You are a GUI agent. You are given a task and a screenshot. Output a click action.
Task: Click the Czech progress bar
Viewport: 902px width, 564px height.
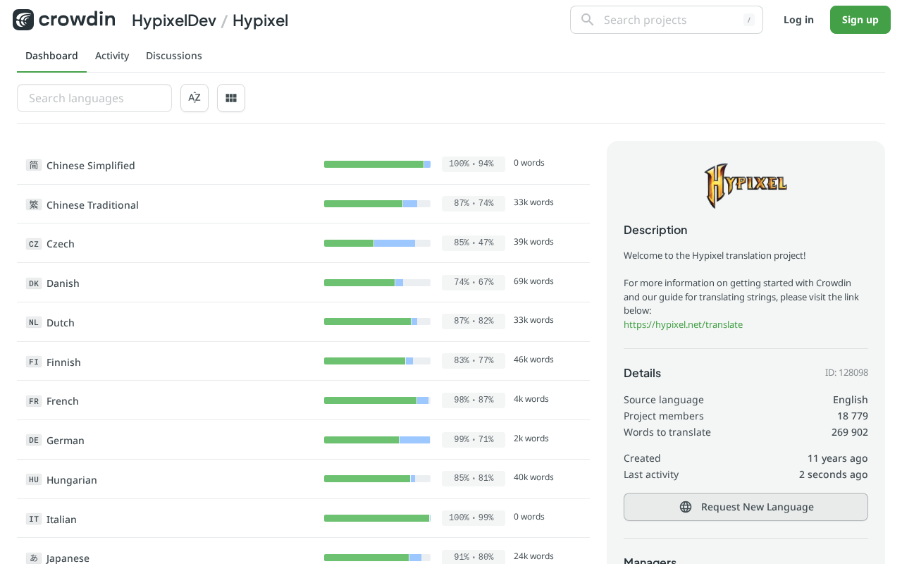[377, 243]
